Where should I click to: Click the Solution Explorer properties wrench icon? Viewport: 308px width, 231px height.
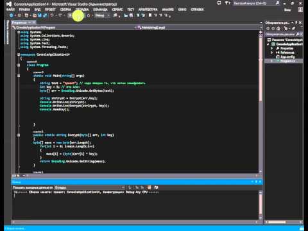294,28
